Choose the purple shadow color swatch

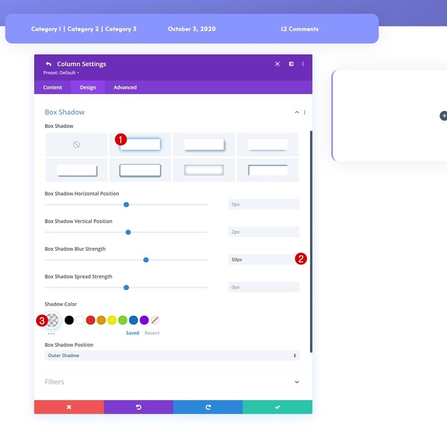point(144,320)
